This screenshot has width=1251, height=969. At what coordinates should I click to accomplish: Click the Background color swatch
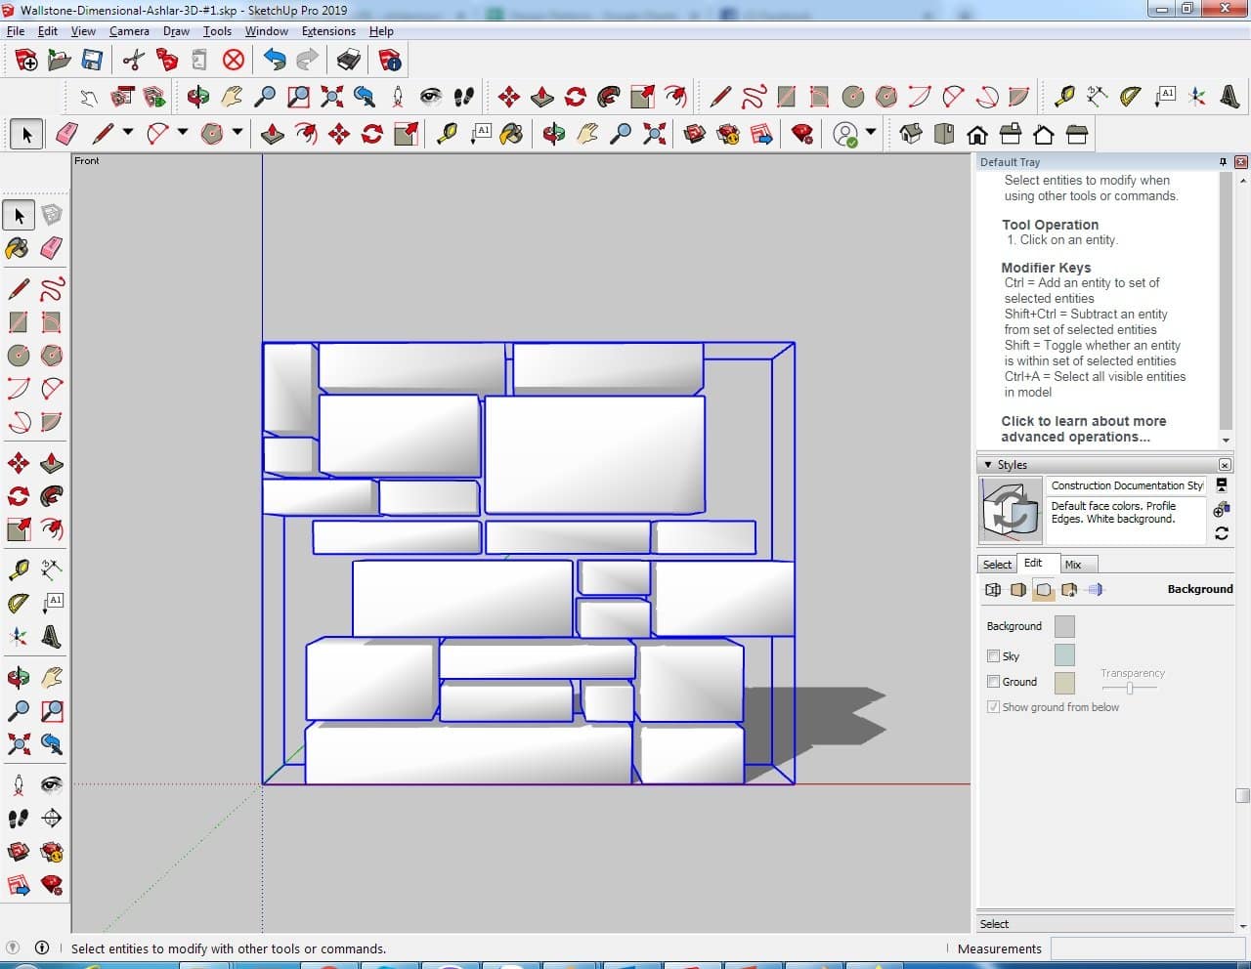pyautogui.click(x=1064, y=626)
